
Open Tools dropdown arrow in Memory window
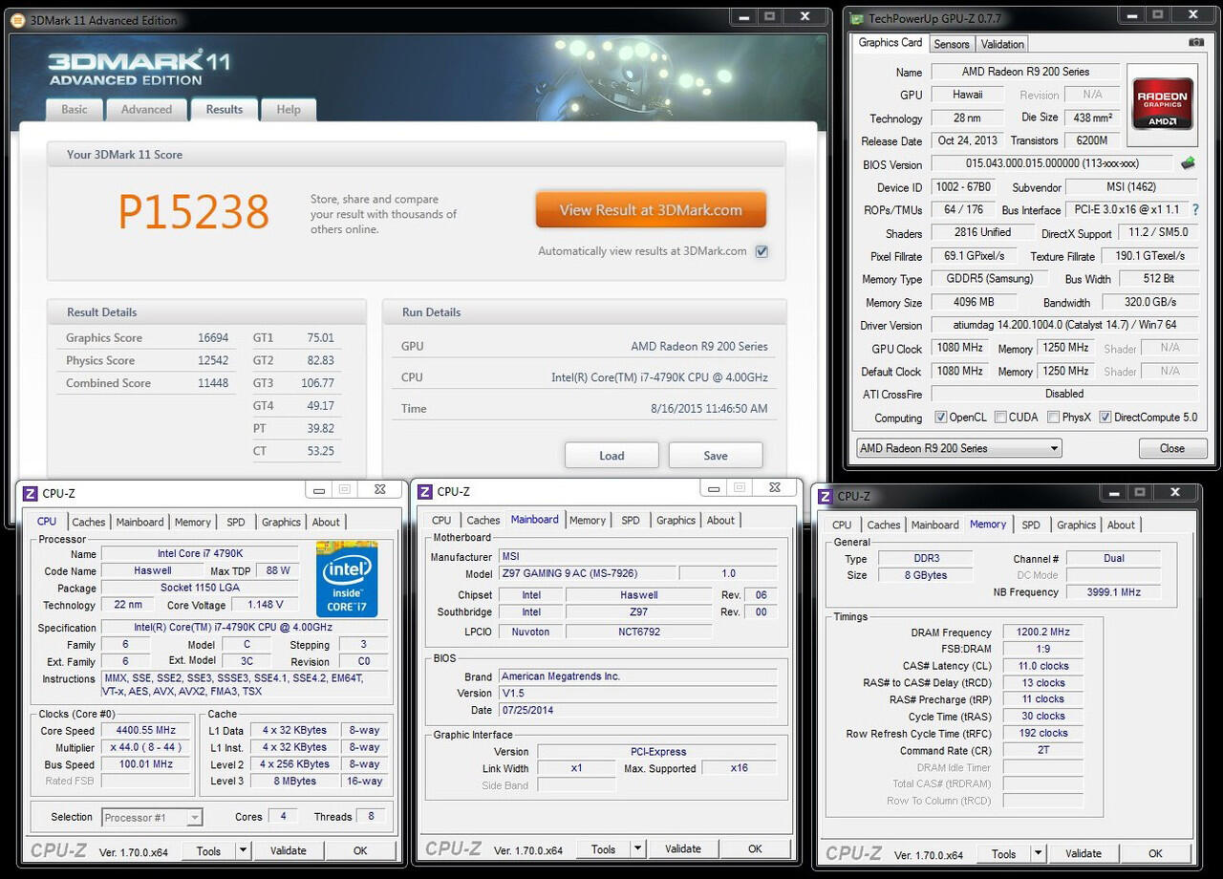[x=1038, y=853]
